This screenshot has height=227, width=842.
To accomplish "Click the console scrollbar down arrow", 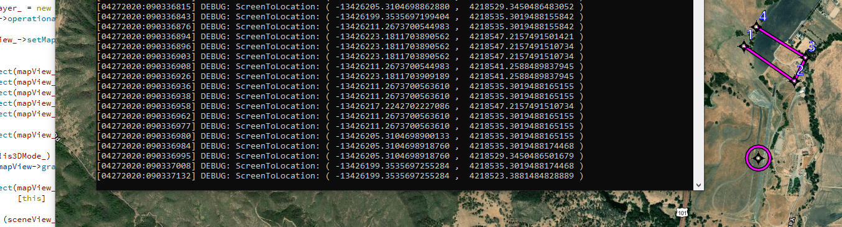I will 698,185.
